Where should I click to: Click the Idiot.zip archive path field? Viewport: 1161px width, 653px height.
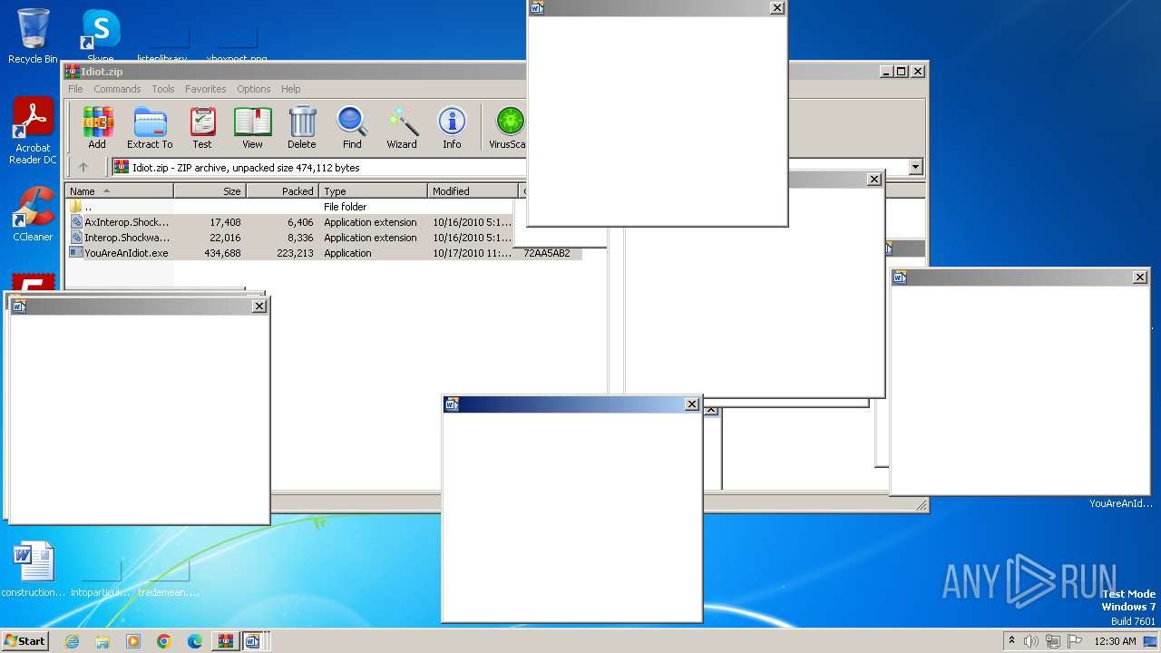click(319, 167)
